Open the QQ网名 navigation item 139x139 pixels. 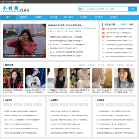38,17
